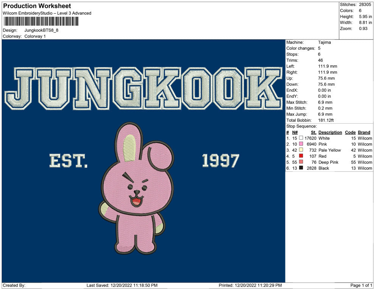The image size is (375, 289).
Task: Click the Page 1 of 1 footer text
Action: pos(361,285)
